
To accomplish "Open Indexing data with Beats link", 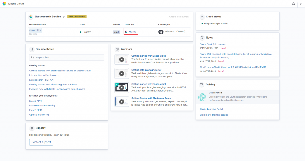I will point(57,89).
